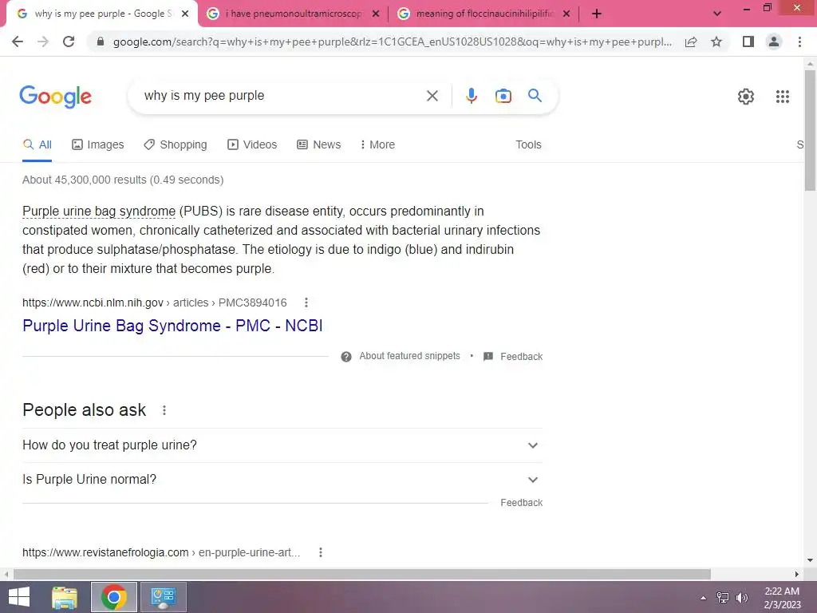
Task: Reload the current page
Action: 69,42
